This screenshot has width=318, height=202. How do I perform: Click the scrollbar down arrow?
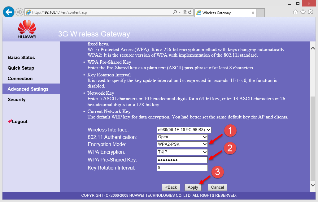[x=313, y=185]
